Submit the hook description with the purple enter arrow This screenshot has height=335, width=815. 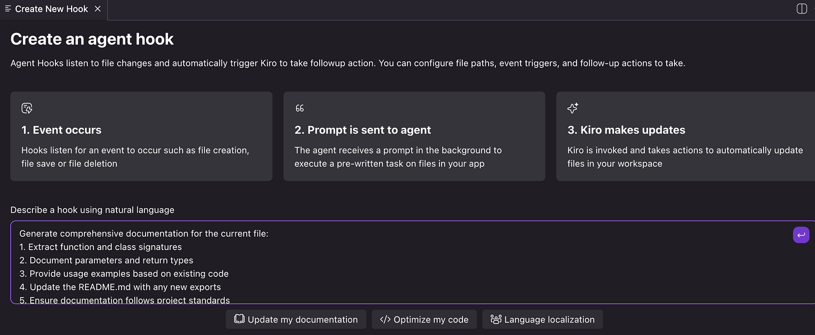801,235
